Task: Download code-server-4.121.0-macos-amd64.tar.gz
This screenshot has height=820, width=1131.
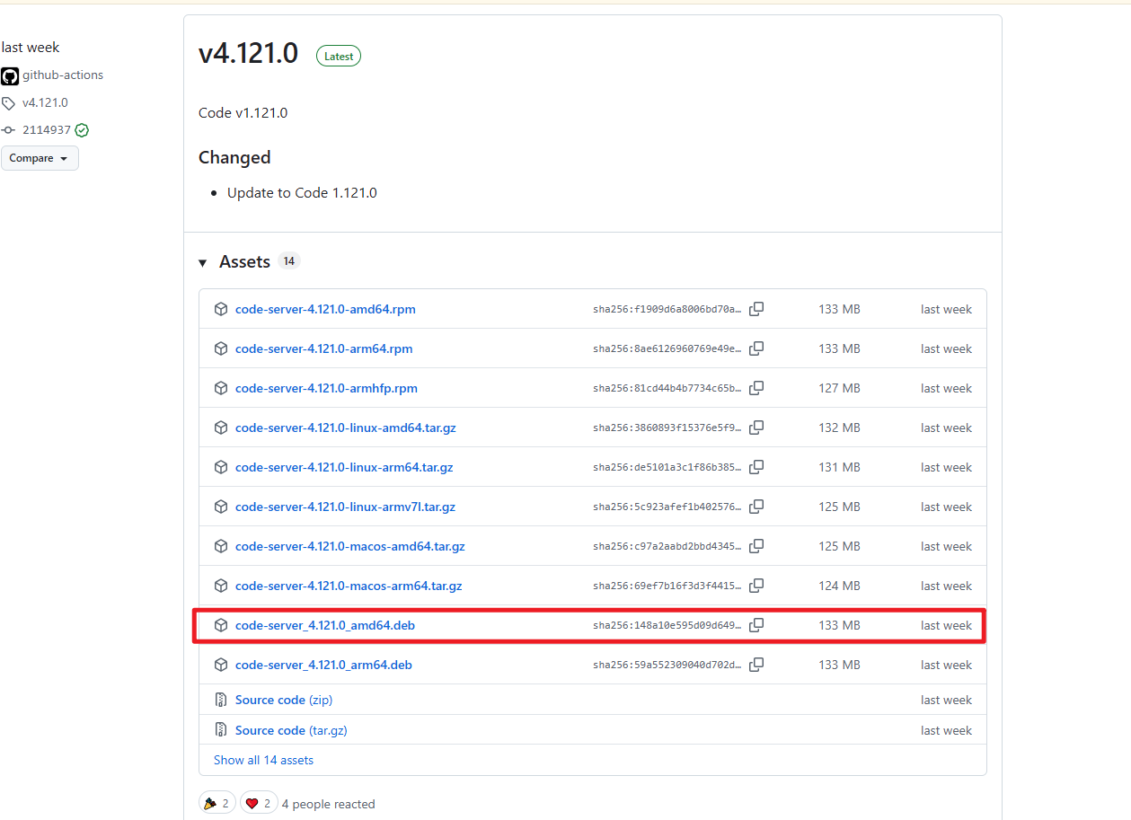Action: 350,546
